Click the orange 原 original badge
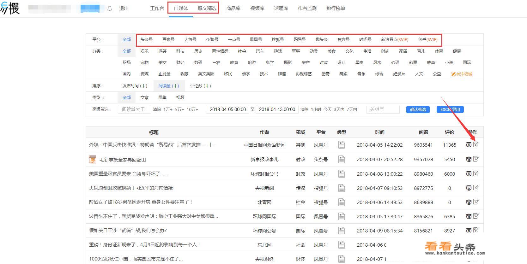 pyautogui.click(x=93, y=160)
